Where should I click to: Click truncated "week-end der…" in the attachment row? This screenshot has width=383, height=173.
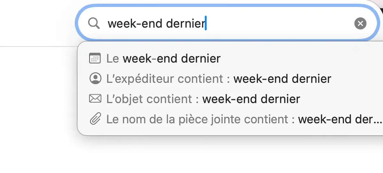(x=340, y=119)
